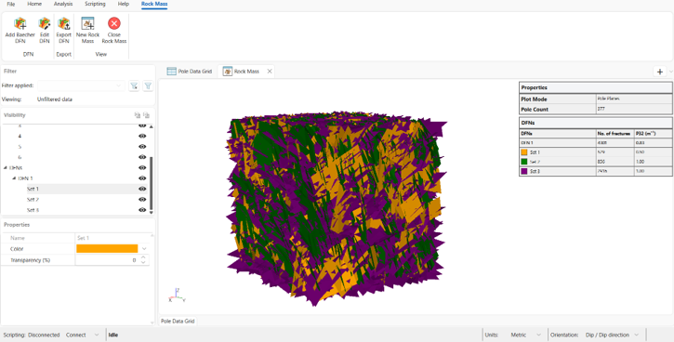Click the plain funnel filter icon

[x=148, y=85]
